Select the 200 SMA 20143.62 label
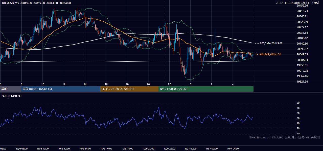The height and width of the screenshot is (151, 323). coord(269,43)
